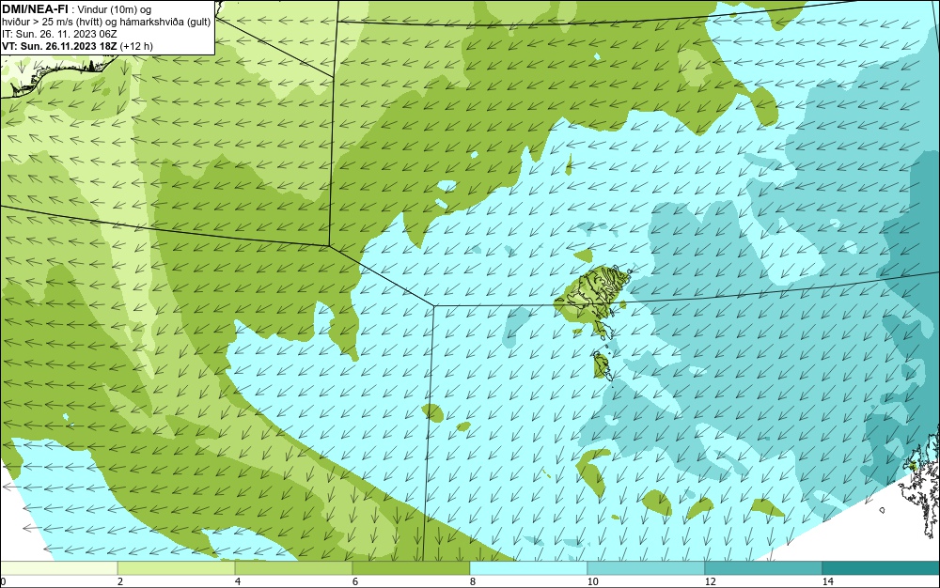This screenshot has height=588, width=940.
Task: Click the scale label "4"
Action: (238, 582)
